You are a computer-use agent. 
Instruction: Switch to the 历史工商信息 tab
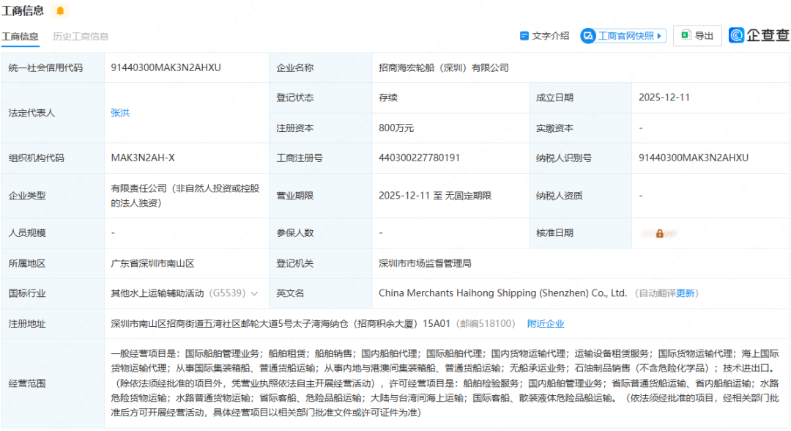[81, 37]
